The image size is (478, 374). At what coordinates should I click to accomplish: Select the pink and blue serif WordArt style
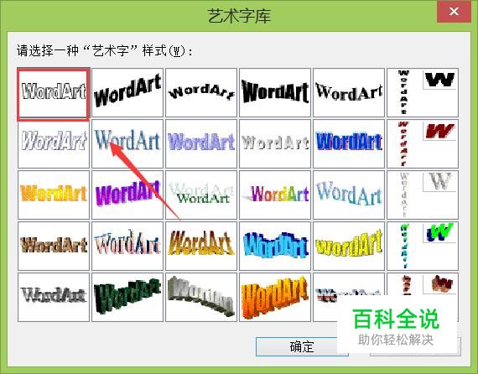[127, 247]
